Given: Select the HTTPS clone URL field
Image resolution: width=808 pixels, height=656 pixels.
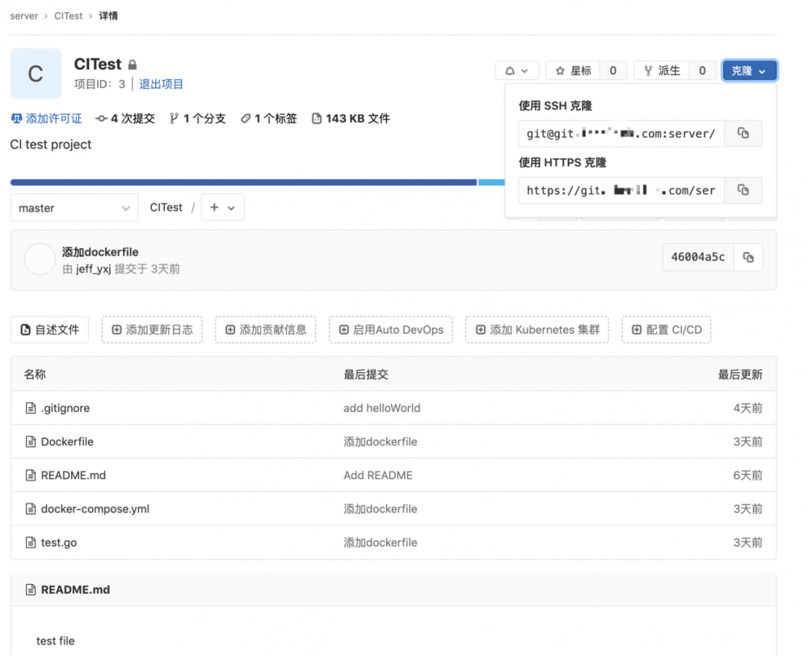Looking at the screenshot, I should pyautogui.click(x=621, y=190).
